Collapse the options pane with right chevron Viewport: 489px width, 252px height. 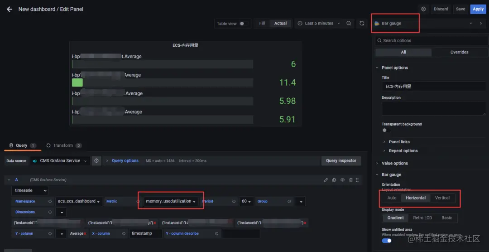point(481,24)
